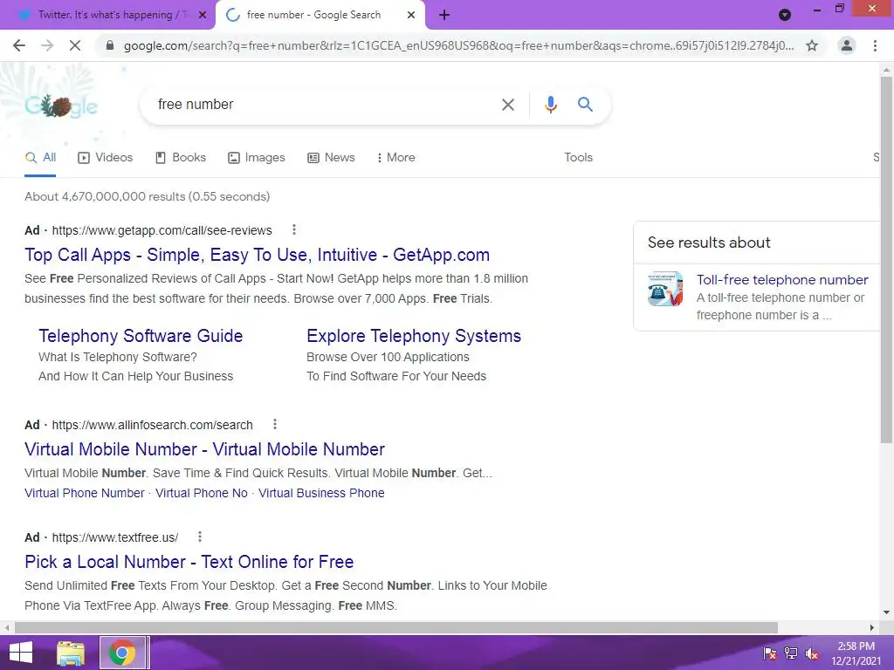Click scroll down arrow of page
Viewport: 894px width, 670px height.
click(x=886, y=613)
